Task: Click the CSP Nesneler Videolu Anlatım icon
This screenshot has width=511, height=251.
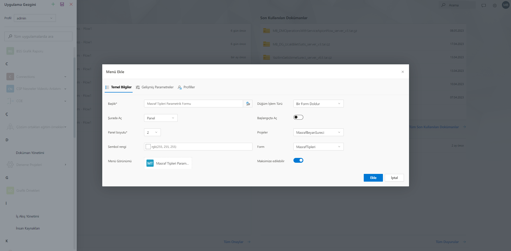Action: pyautogui.click(x=10, y=89)
